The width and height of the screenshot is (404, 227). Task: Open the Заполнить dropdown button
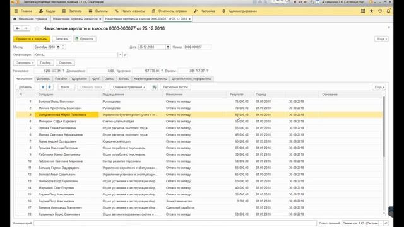click(24, 63)
